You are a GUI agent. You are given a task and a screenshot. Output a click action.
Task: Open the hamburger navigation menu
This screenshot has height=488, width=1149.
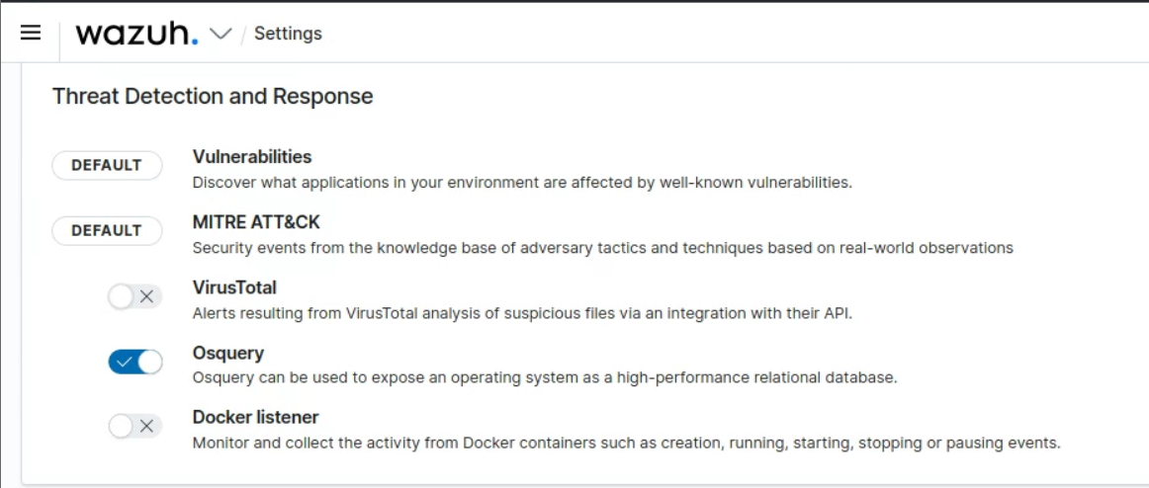coord(31,33)
